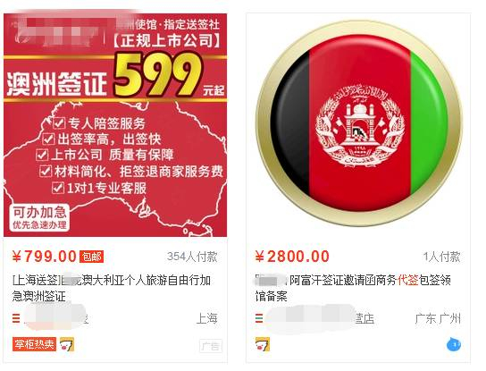
Task: Click shop icon beside Shanghai seller name
Action: coord(16,318)
